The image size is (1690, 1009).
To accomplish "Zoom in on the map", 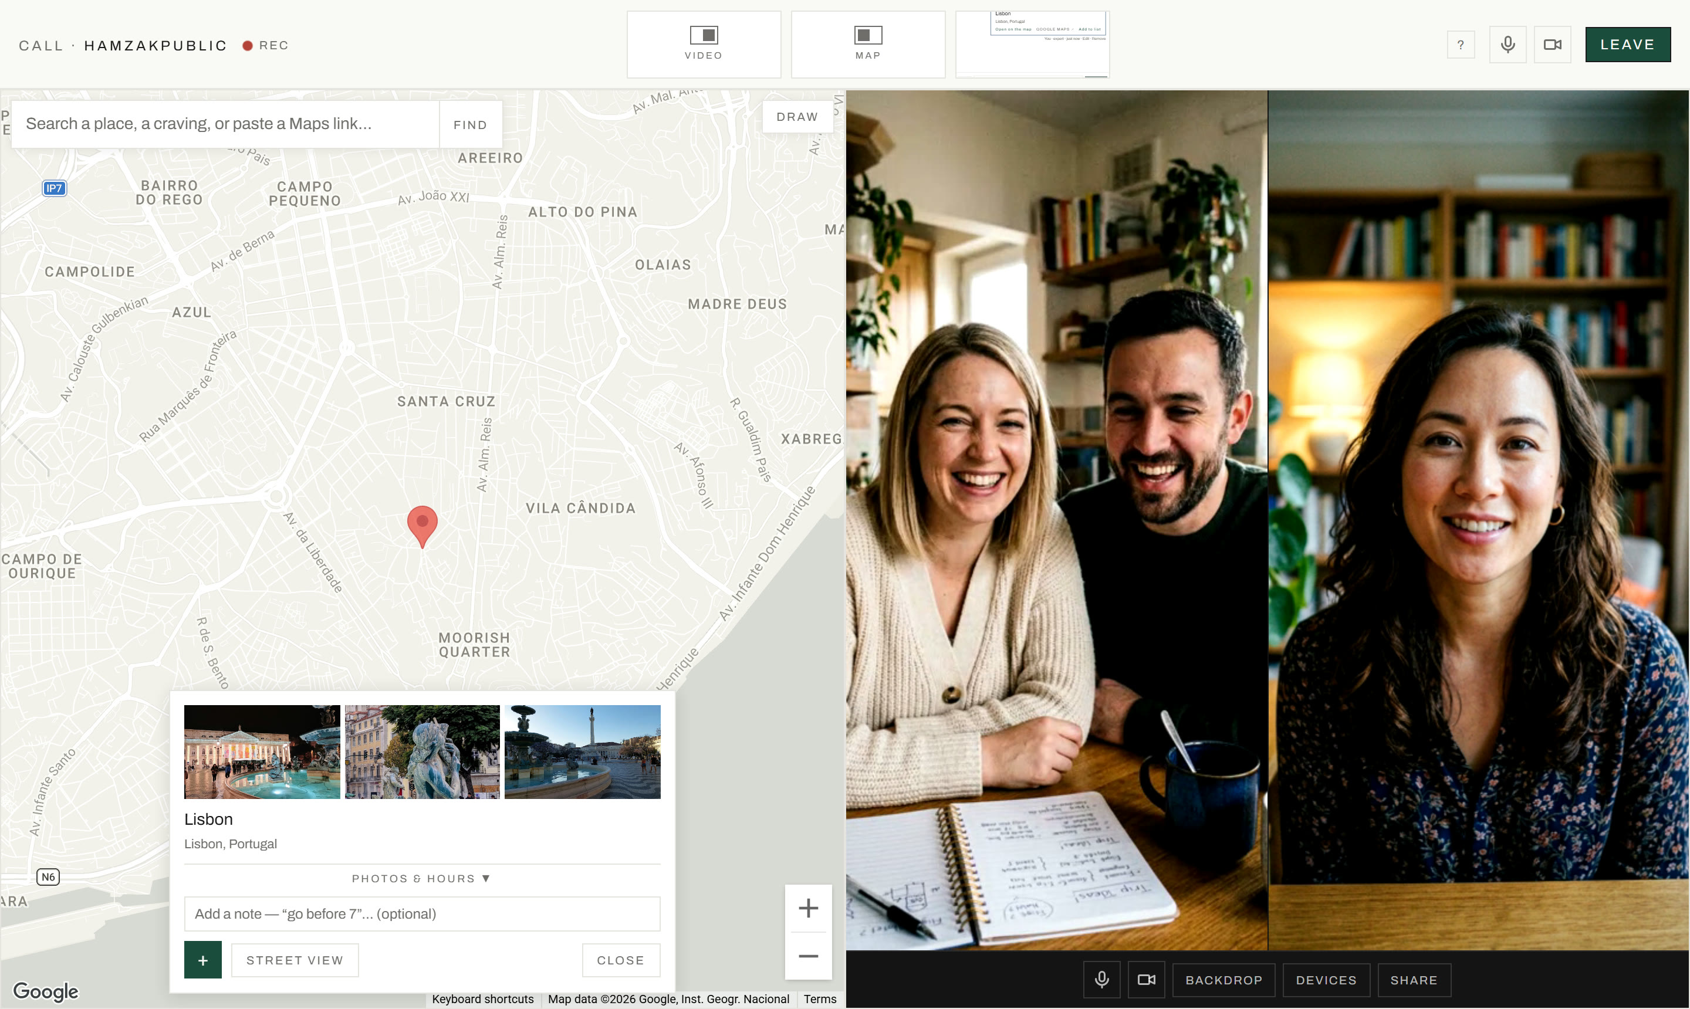I will 808,908.
